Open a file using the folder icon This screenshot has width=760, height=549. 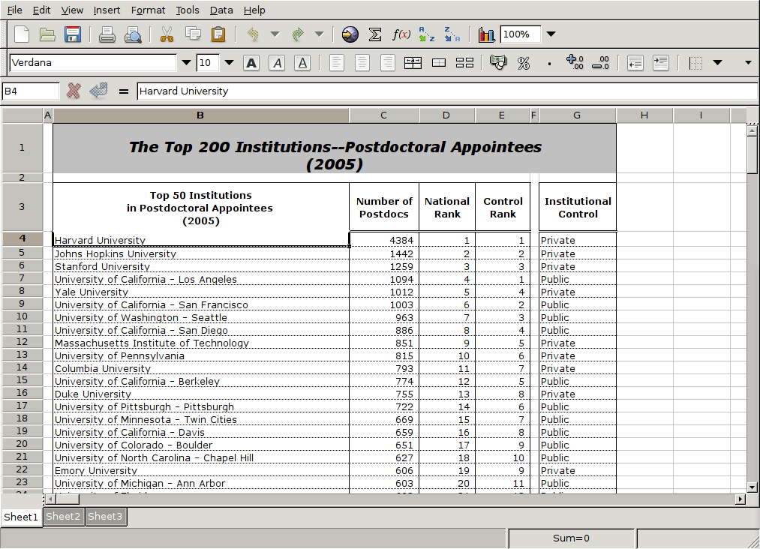(47, 34)
